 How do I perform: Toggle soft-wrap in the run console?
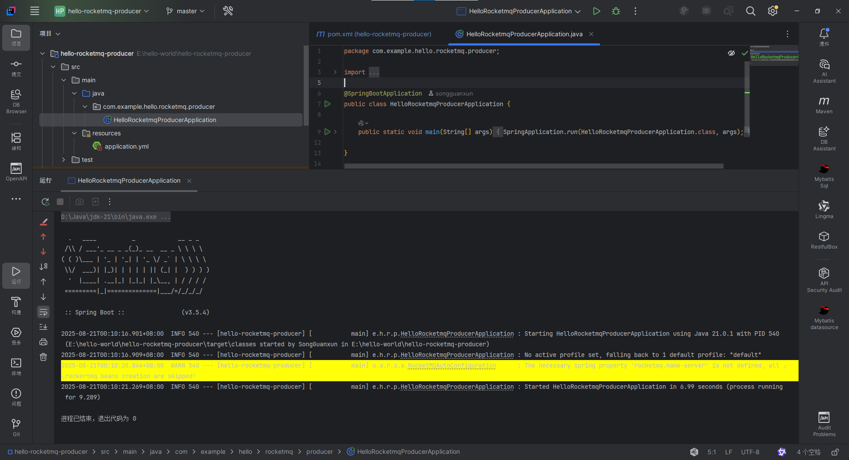tap(43, 312)
